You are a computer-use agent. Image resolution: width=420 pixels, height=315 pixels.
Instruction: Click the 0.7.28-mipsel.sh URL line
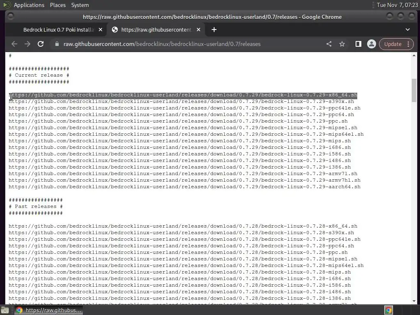coord(183,259)
